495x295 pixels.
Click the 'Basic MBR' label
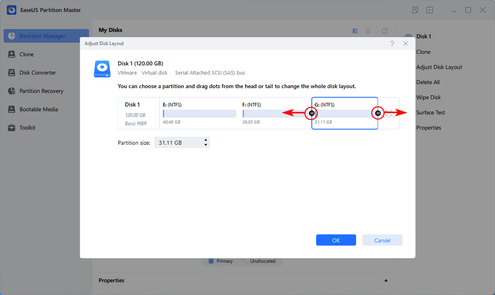click(136, 124)
